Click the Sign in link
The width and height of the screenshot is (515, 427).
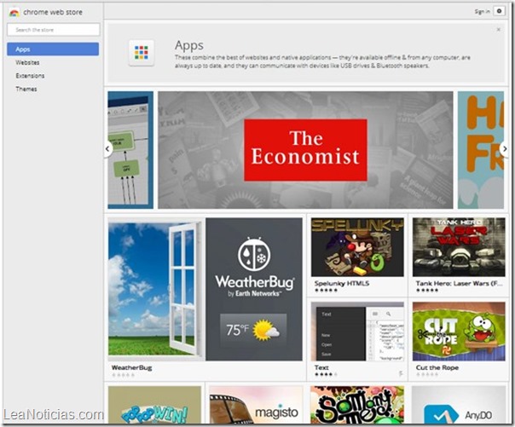482,11
